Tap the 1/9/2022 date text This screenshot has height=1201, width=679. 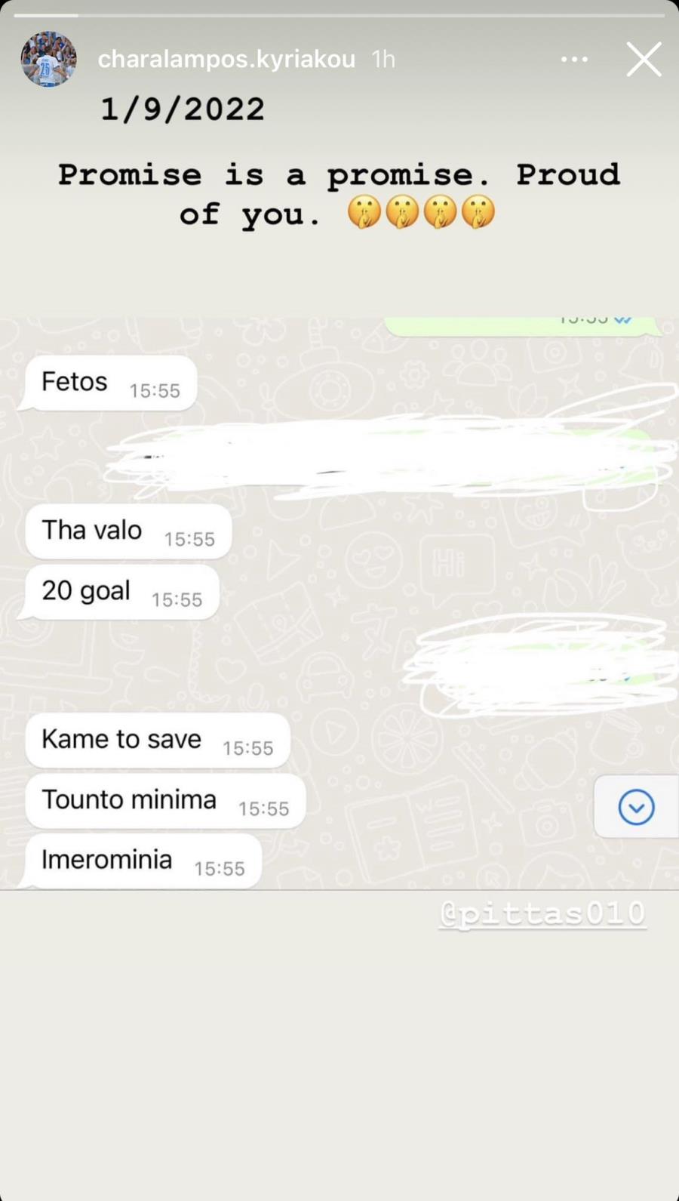click(x=183, y=109)
